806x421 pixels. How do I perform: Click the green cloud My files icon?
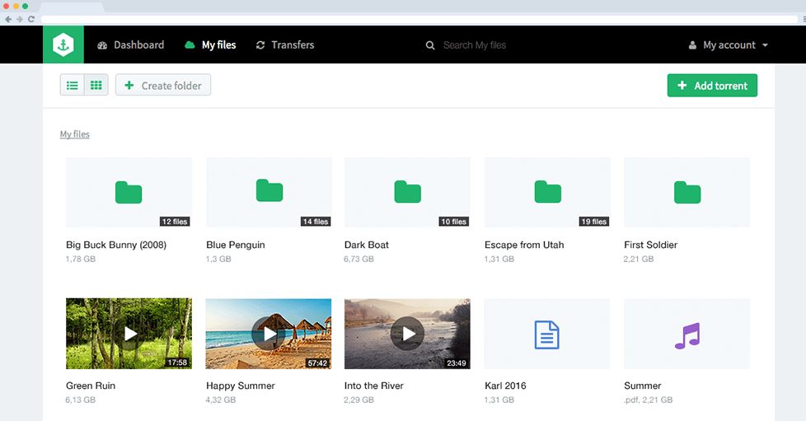(190, 44)
